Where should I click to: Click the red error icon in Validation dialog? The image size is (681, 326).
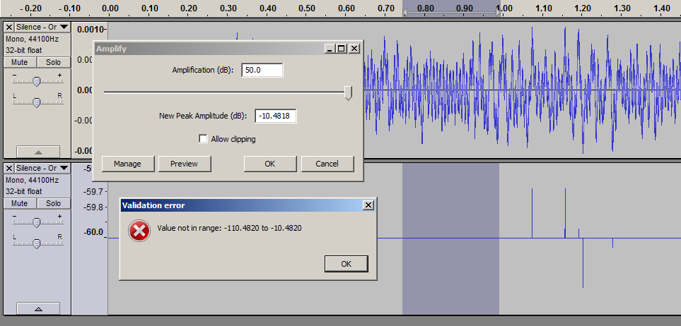pos(140,230)
